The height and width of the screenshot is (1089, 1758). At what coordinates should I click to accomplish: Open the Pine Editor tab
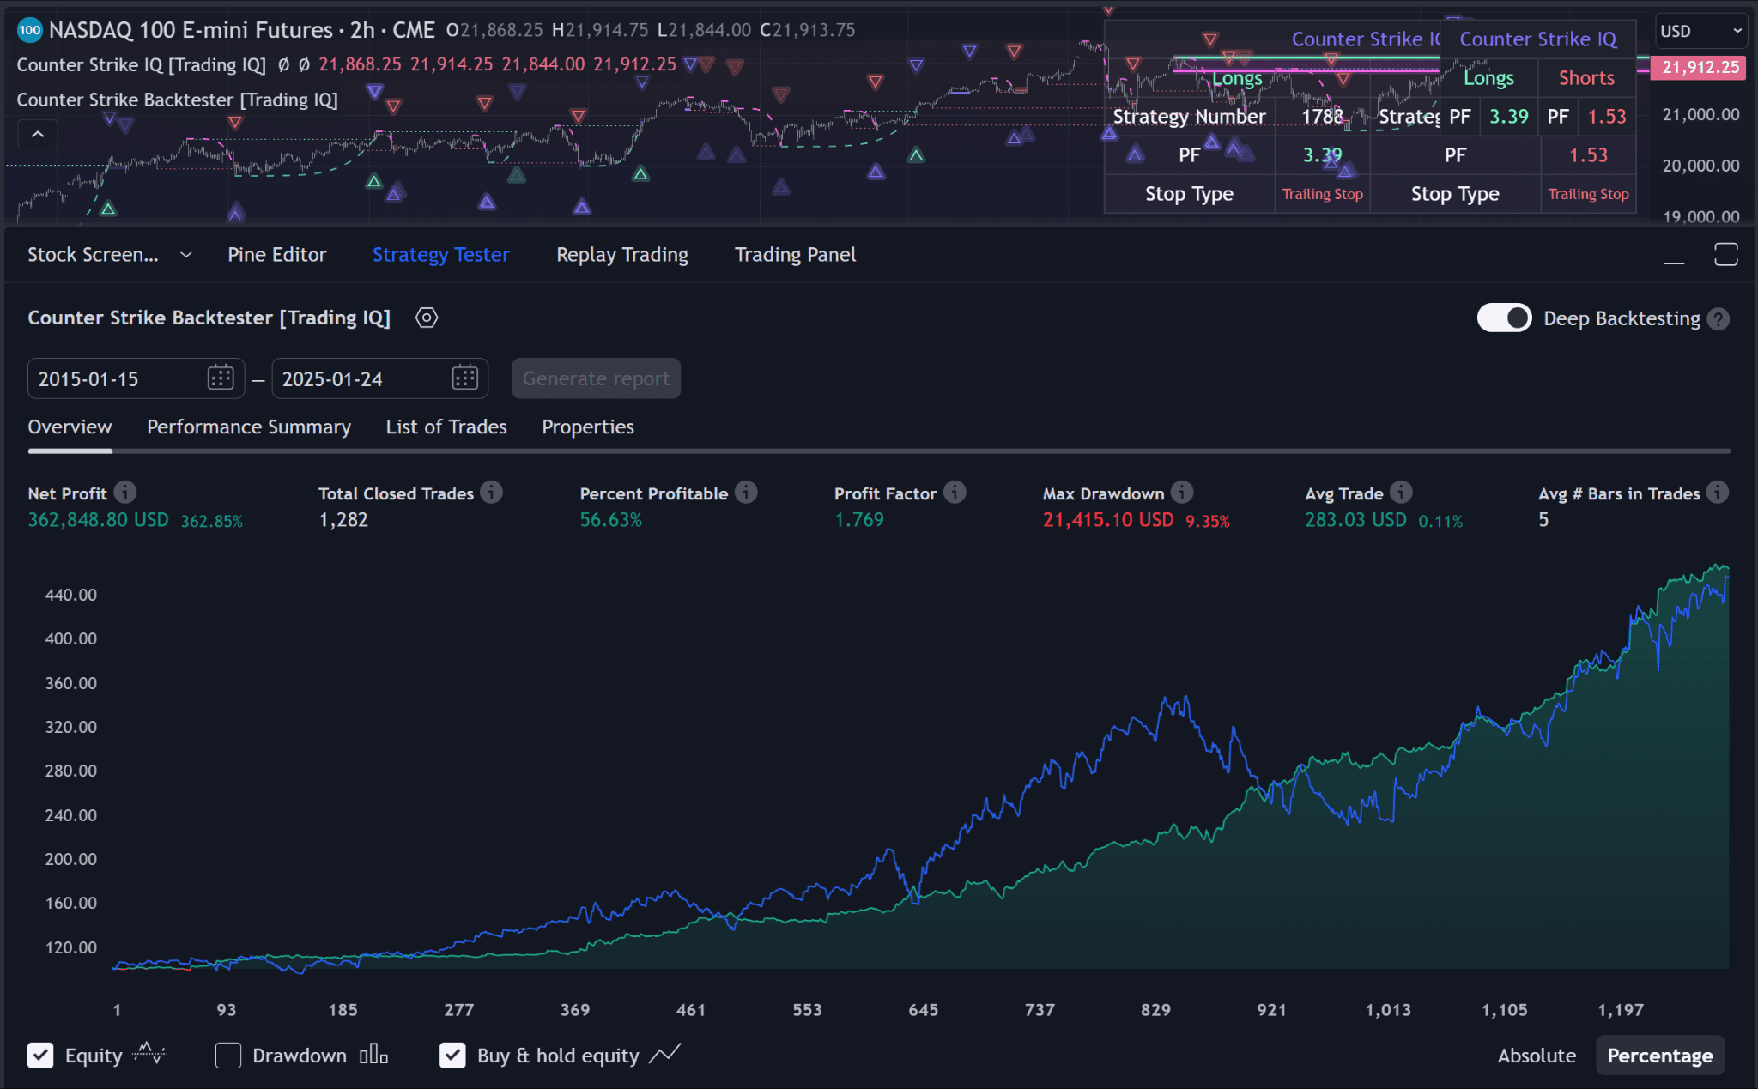coord(276,255)
